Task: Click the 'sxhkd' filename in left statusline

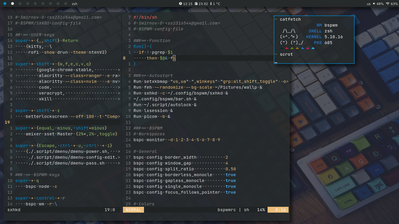Action: point(14,210)
